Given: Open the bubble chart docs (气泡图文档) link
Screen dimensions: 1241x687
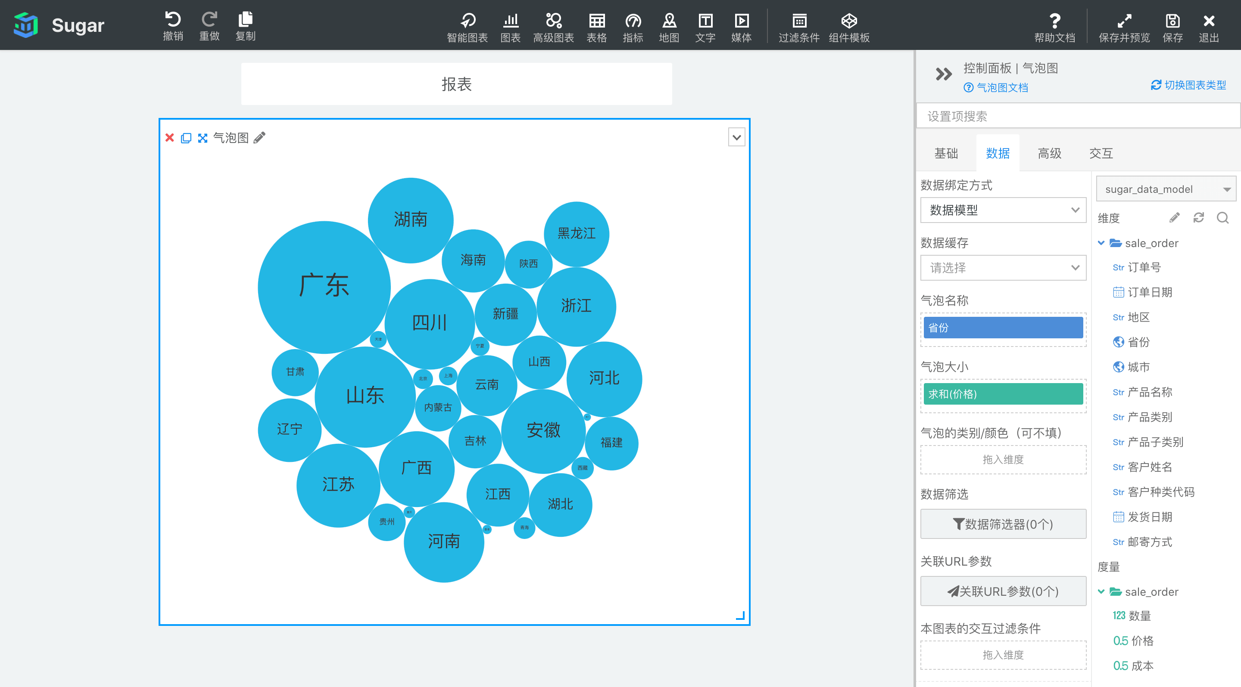Looking at the screenshot, I should pyautogui.click(x=996, y=87).
